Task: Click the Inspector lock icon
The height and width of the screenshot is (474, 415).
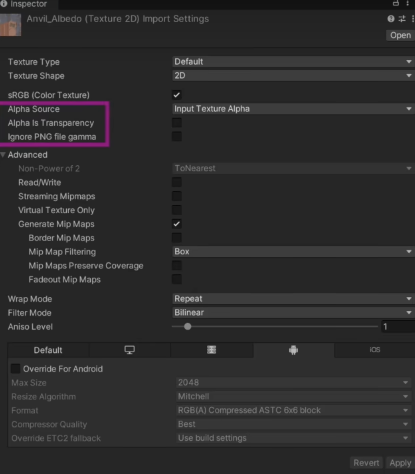Action: pyautogui.click(x=395, y=3)
